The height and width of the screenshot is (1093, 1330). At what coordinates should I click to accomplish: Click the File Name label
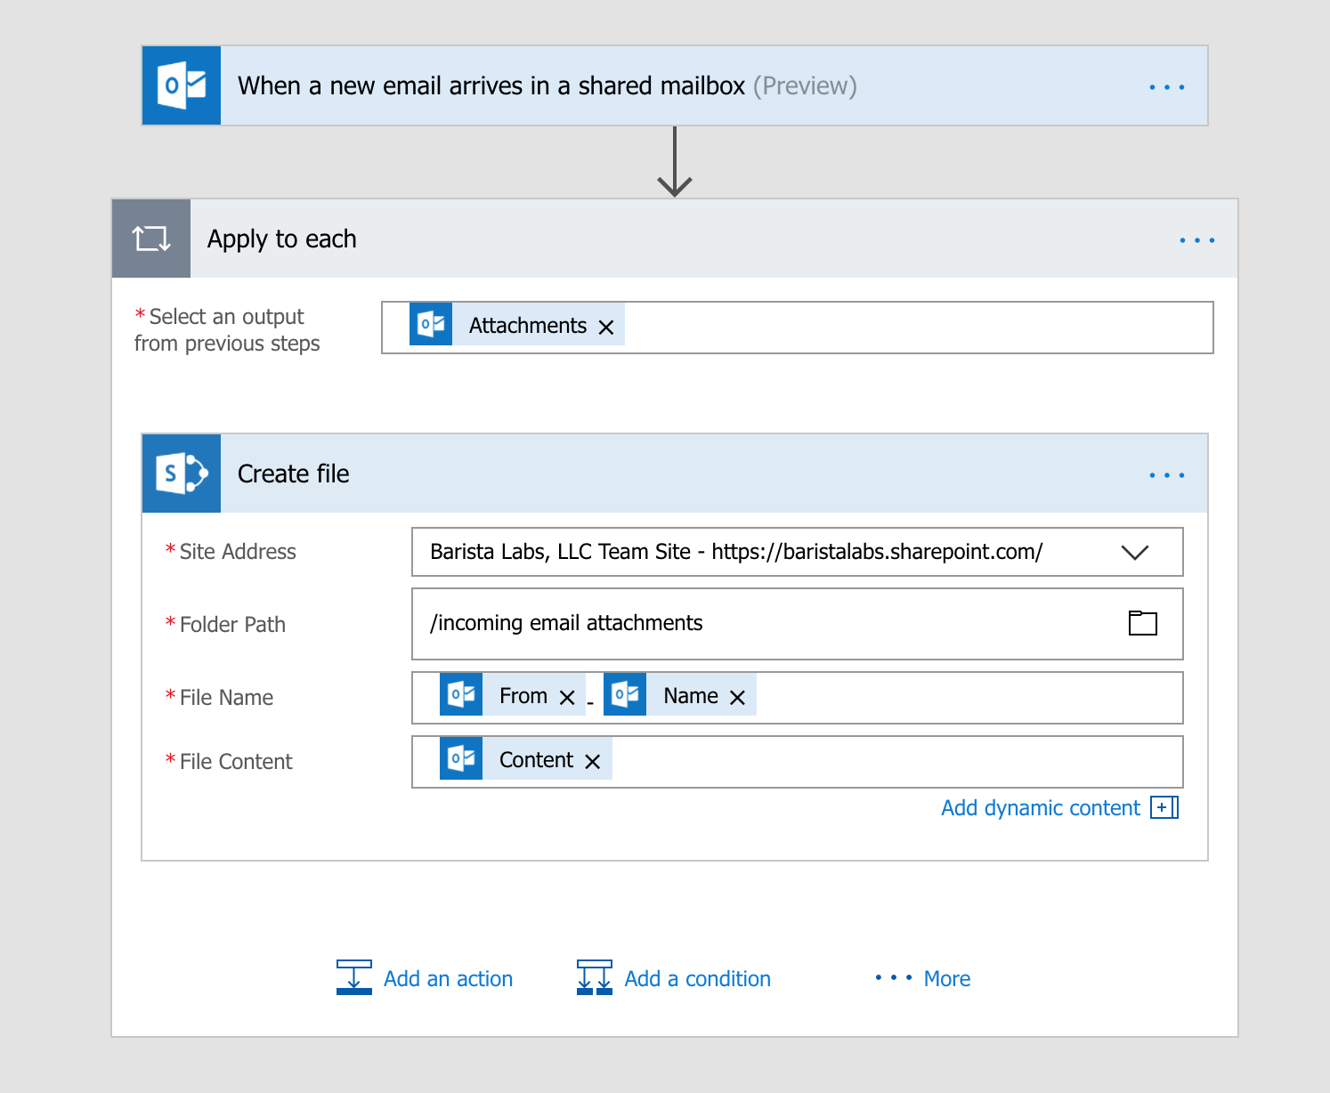(x=226, y=698)
